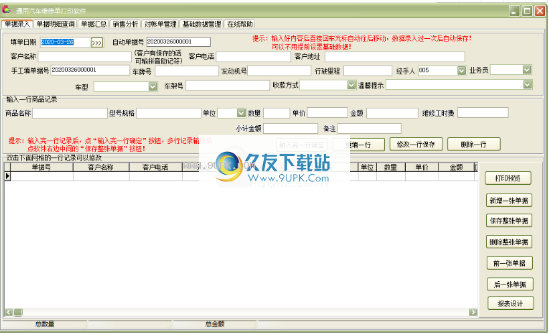The image size is (549, 334).
Task: Open the 单据汇总 tab
Action: 94,24
